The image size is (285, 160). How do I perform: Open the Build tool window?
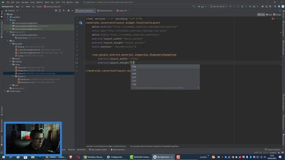pyautogui.click(x=71, y=150)
